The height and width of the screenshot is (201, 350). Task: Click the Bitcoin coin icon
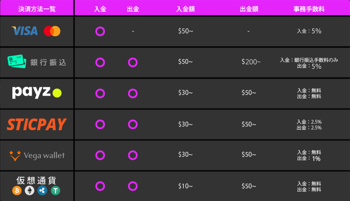17,190
